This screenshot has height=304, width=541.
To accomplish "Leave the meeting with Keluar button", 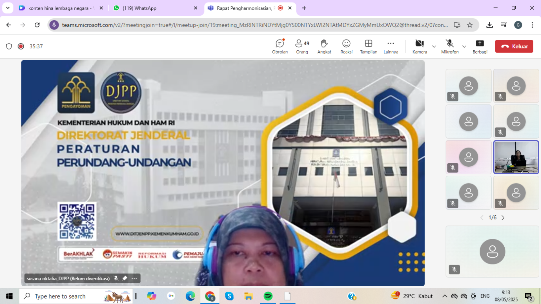I will (514, 46).
